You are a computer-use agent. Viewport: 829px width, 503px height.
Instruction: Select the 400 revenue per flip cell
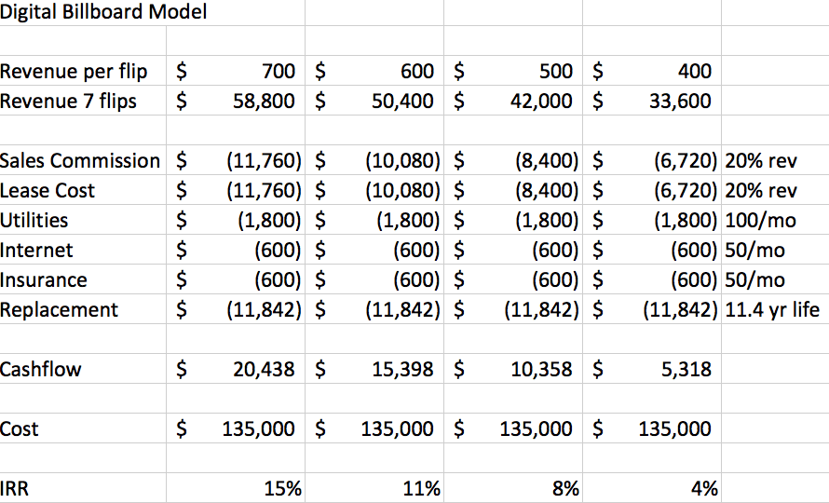(x=652, y=71)
